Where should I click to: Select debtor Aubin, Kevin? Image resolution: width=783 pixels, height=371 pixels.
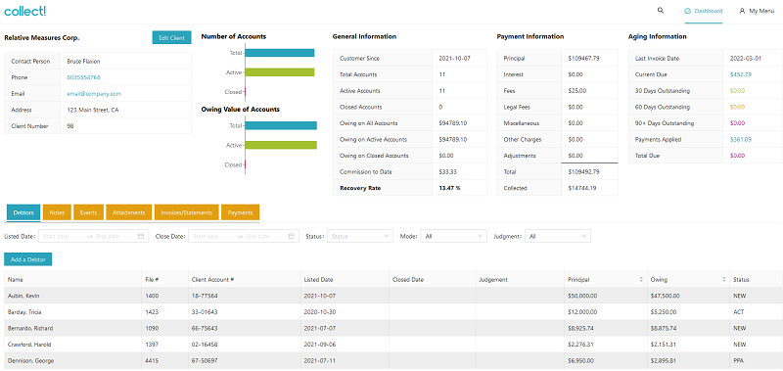[23, 296]
